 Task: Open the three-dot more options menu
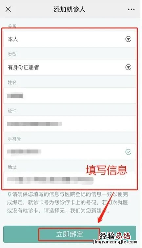coord(131,10)
